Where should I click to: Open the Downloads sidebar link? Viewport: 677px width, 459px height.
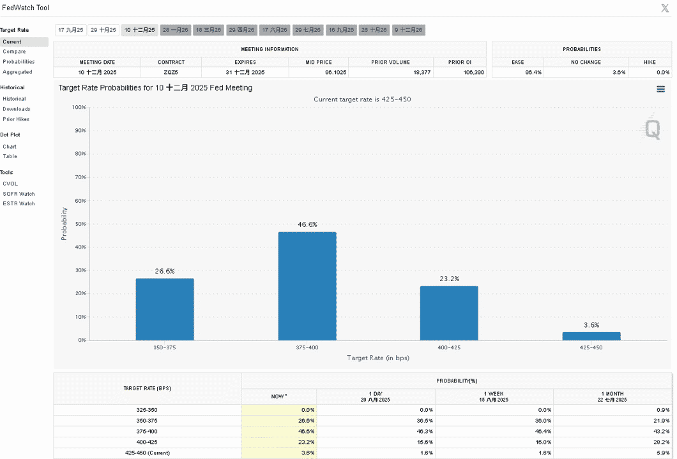click(x=17, y=109)
